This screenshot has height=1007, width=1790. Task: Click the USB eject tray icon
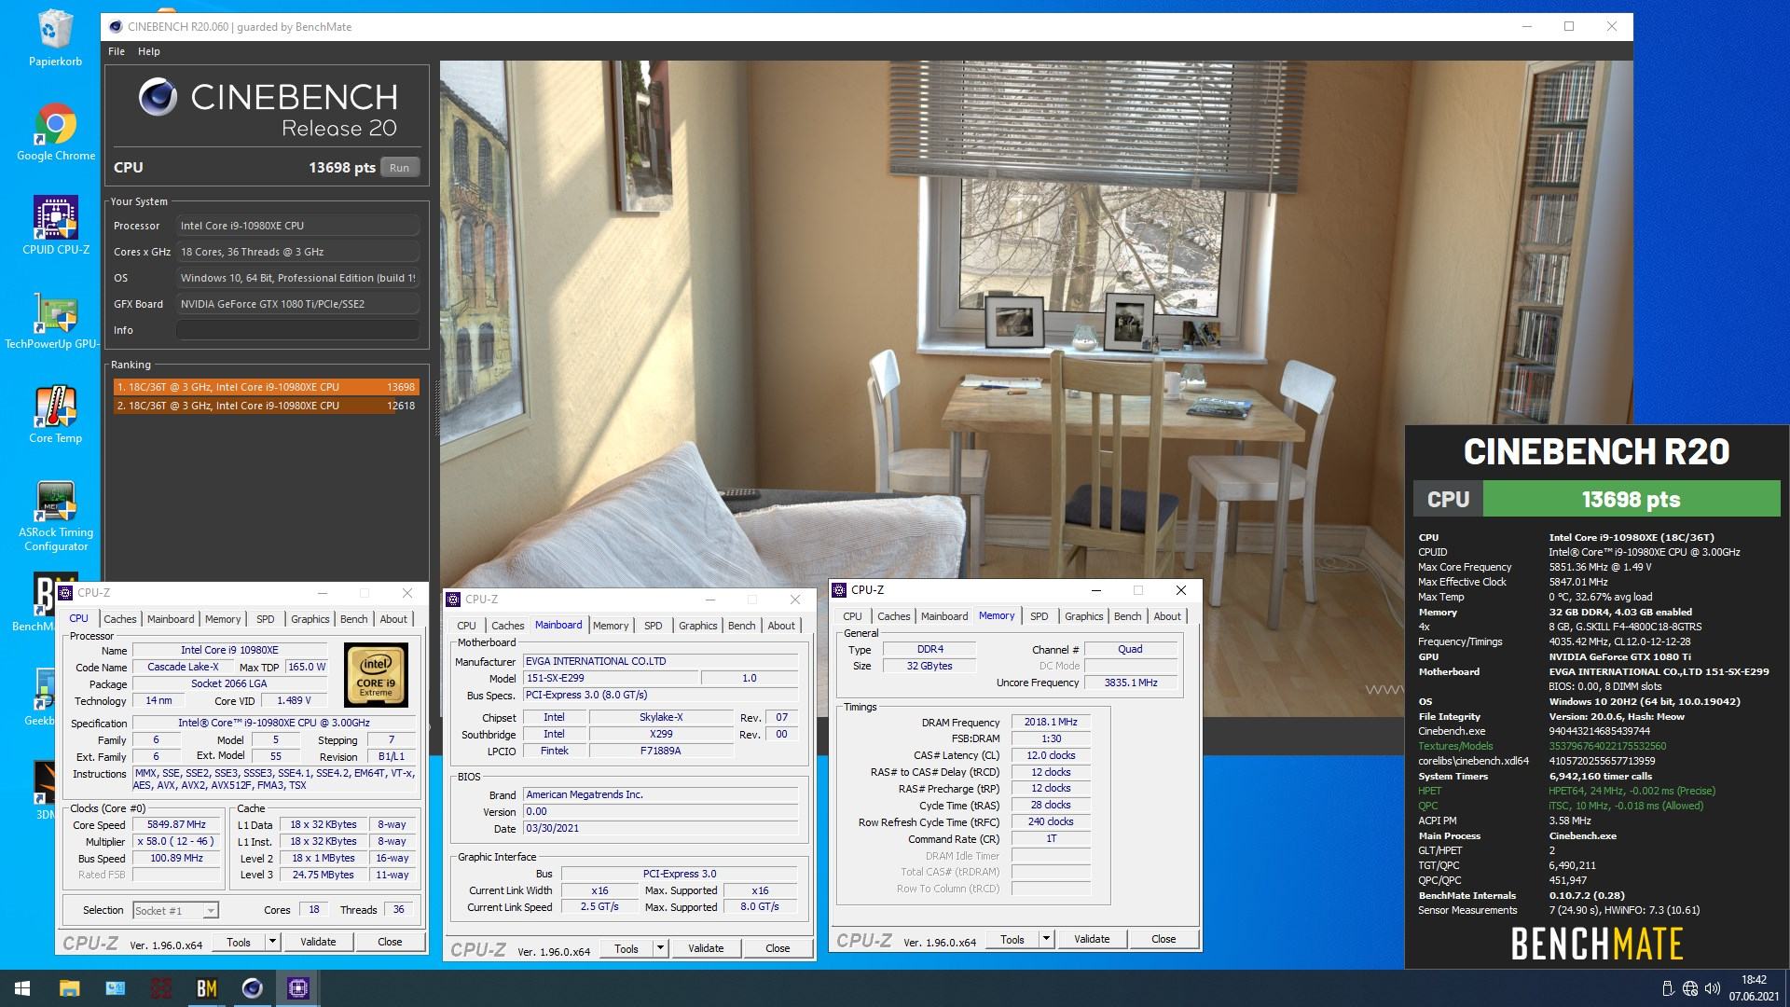tap(1668, 988)
